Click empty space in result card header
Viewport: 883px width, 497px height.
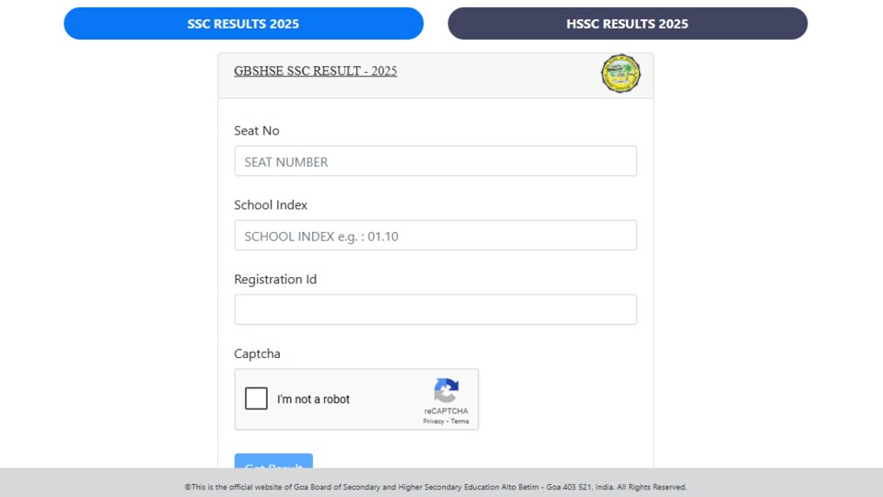pyautogui.click(x=498, y=75)
